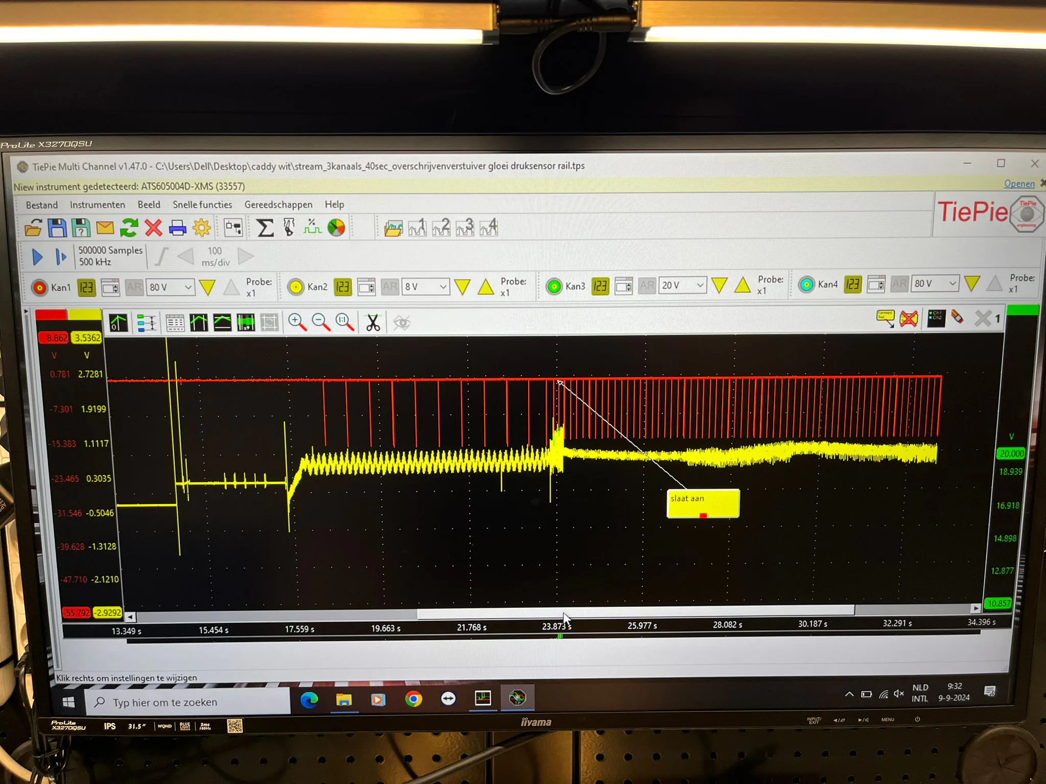Click the Openen link
This screenshot has height=784, width=1046.
[x=1018, y=184]
